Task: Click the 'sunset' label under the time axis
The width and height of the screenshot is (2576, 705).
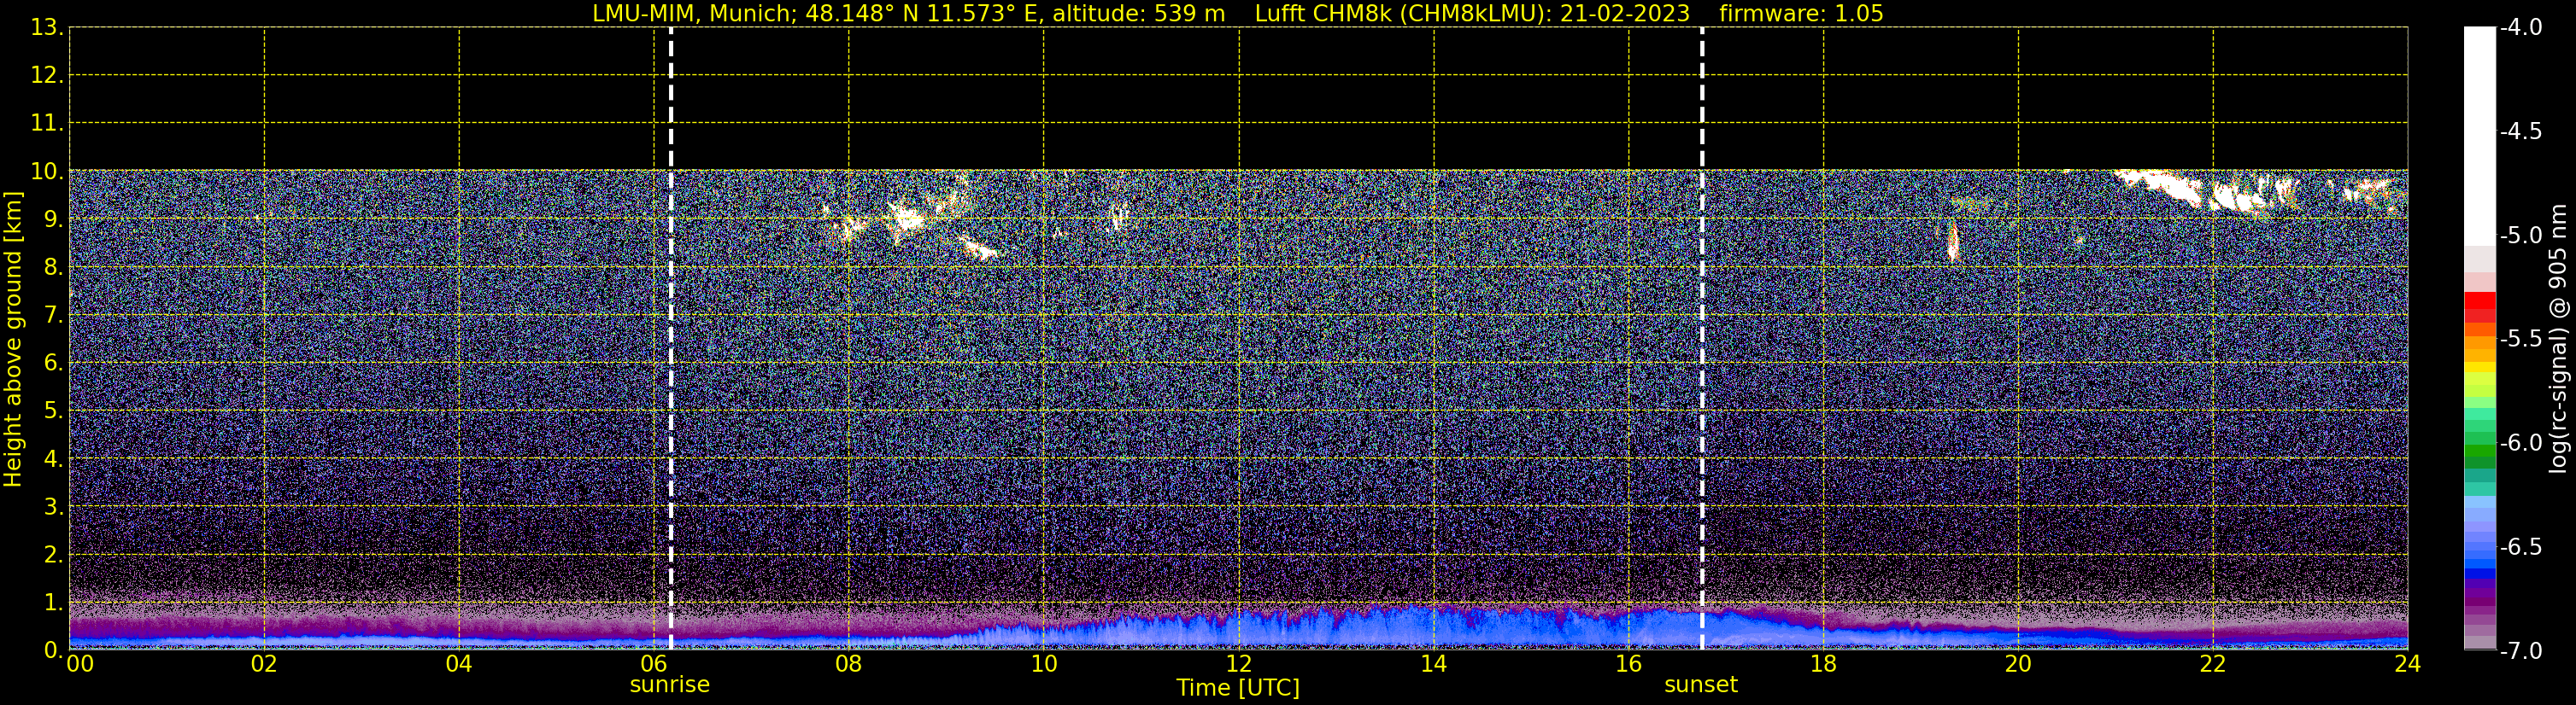Action: (1701, 685)
